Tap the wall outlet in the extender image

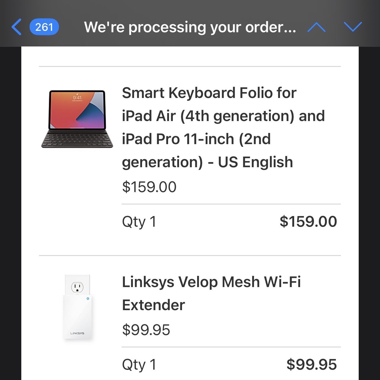(x=78, y=286)
